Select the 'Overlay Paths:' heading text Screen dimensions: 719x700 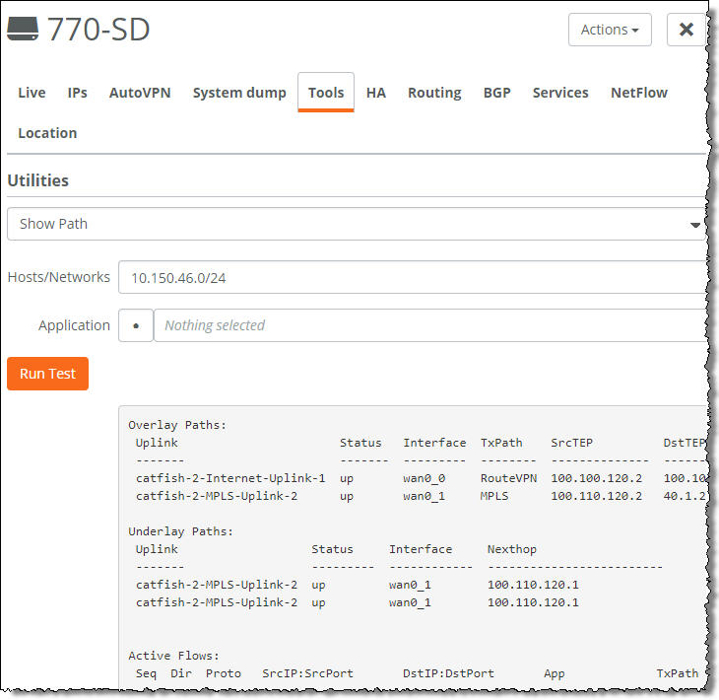[x=177, y=425]
